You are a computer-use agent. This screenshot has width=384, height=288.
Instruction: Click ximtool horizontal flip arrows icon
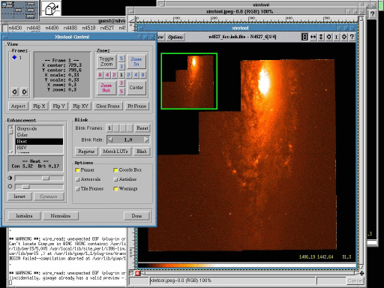tap(313, 37)
